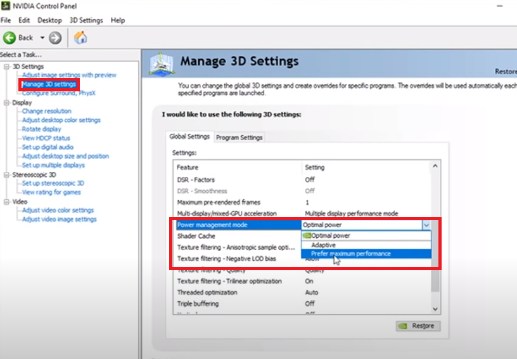
Task: Choose Optimal power option in list
Action: (366, 235)
